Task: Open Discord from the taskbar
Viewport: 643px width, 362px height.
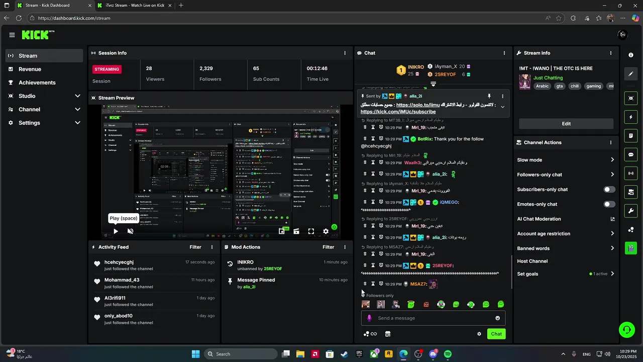Action: click(x=433, y=354)
